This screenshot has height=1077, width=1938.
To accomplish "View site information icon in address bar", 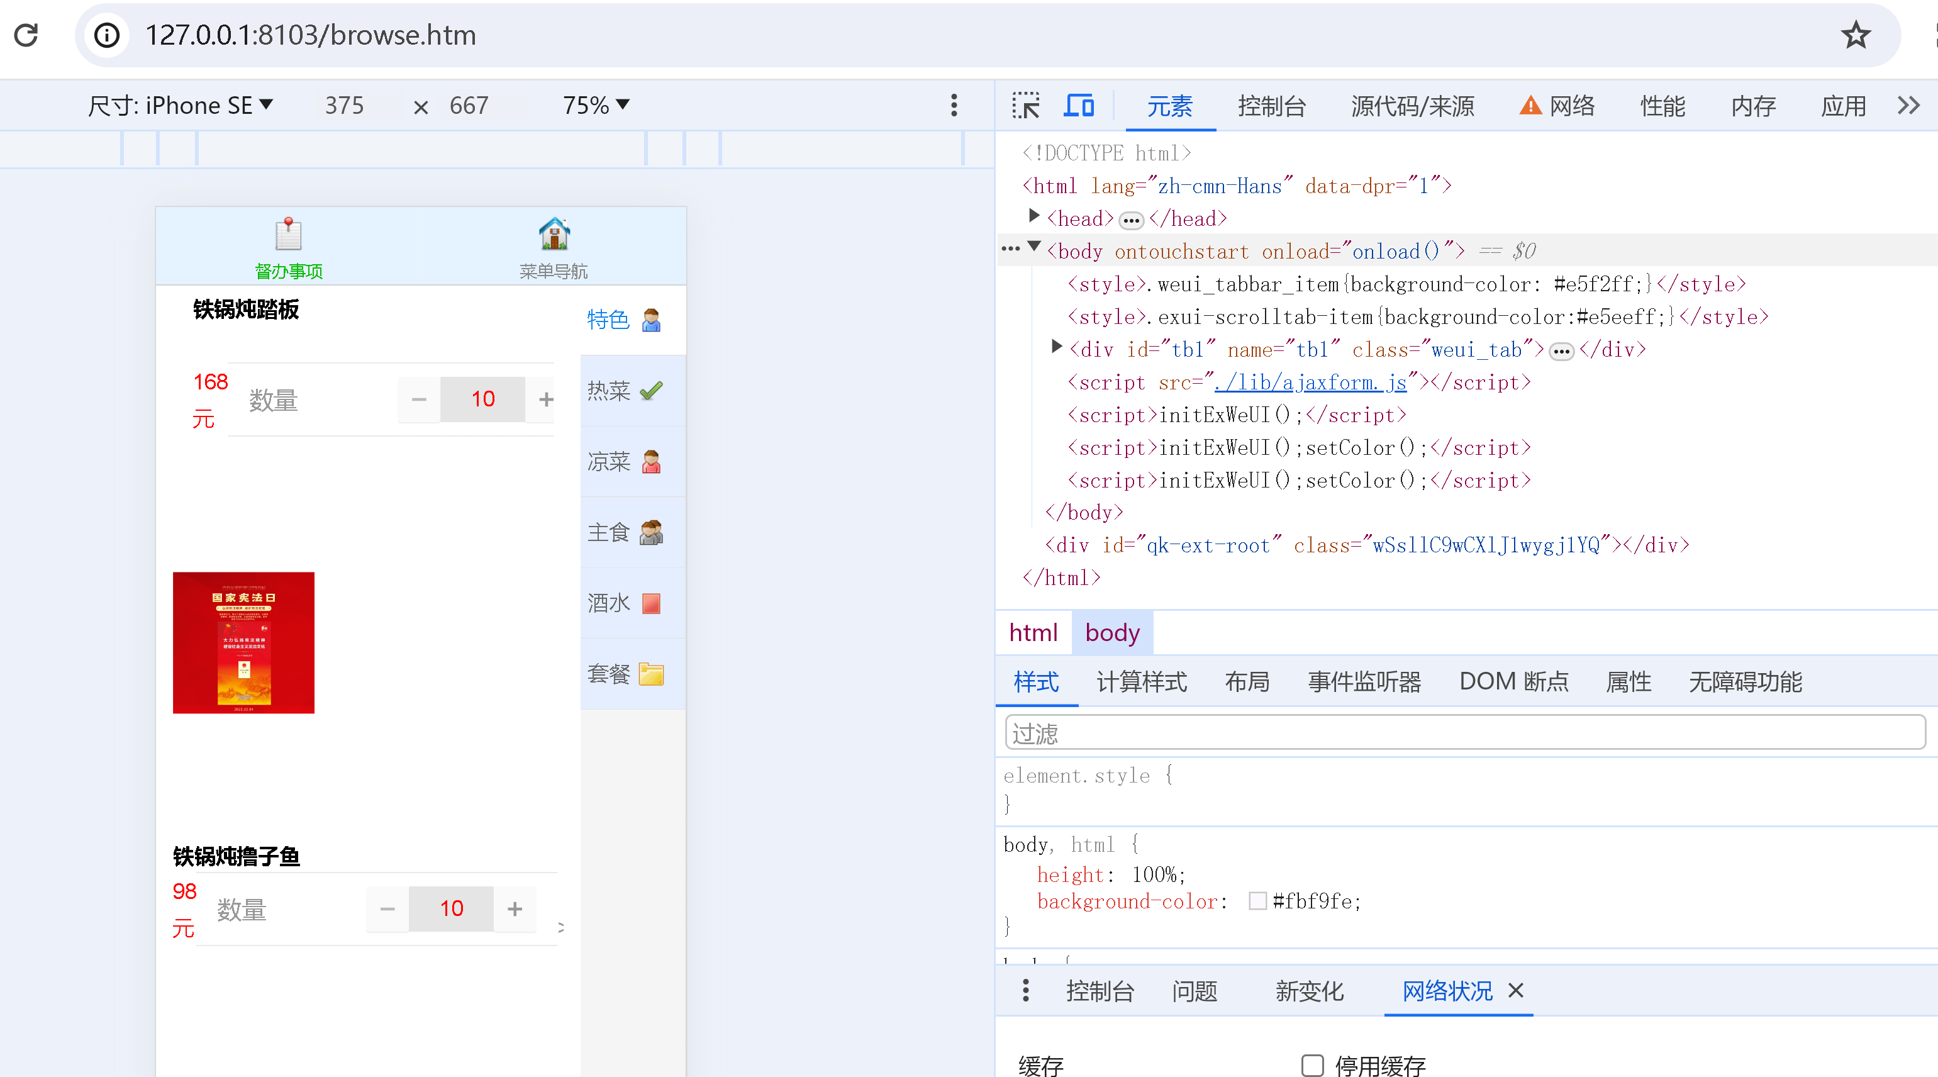I will point(107,35).
